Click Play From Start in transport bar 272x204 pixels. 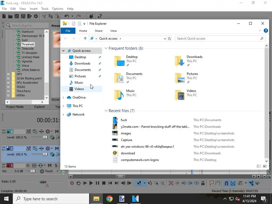(x=85, y=183)
